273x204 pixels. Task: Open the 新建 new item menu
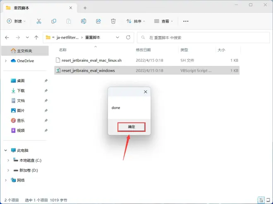pos(16,21)
